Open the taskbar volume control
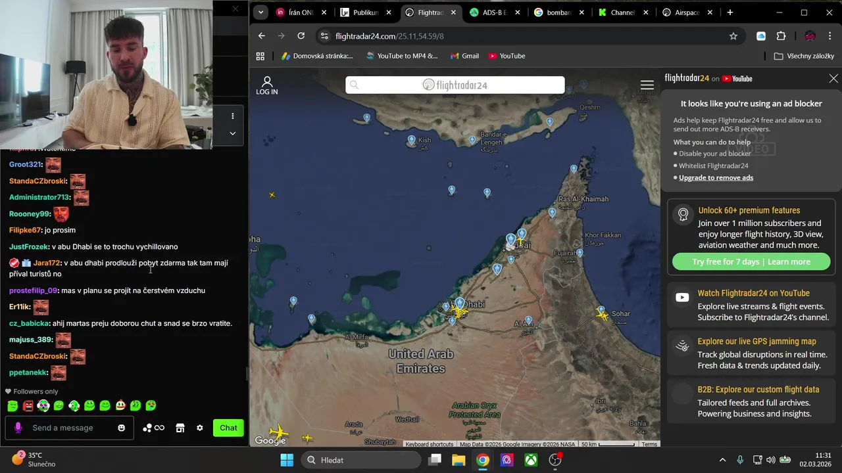 click(x=770, y=460)
